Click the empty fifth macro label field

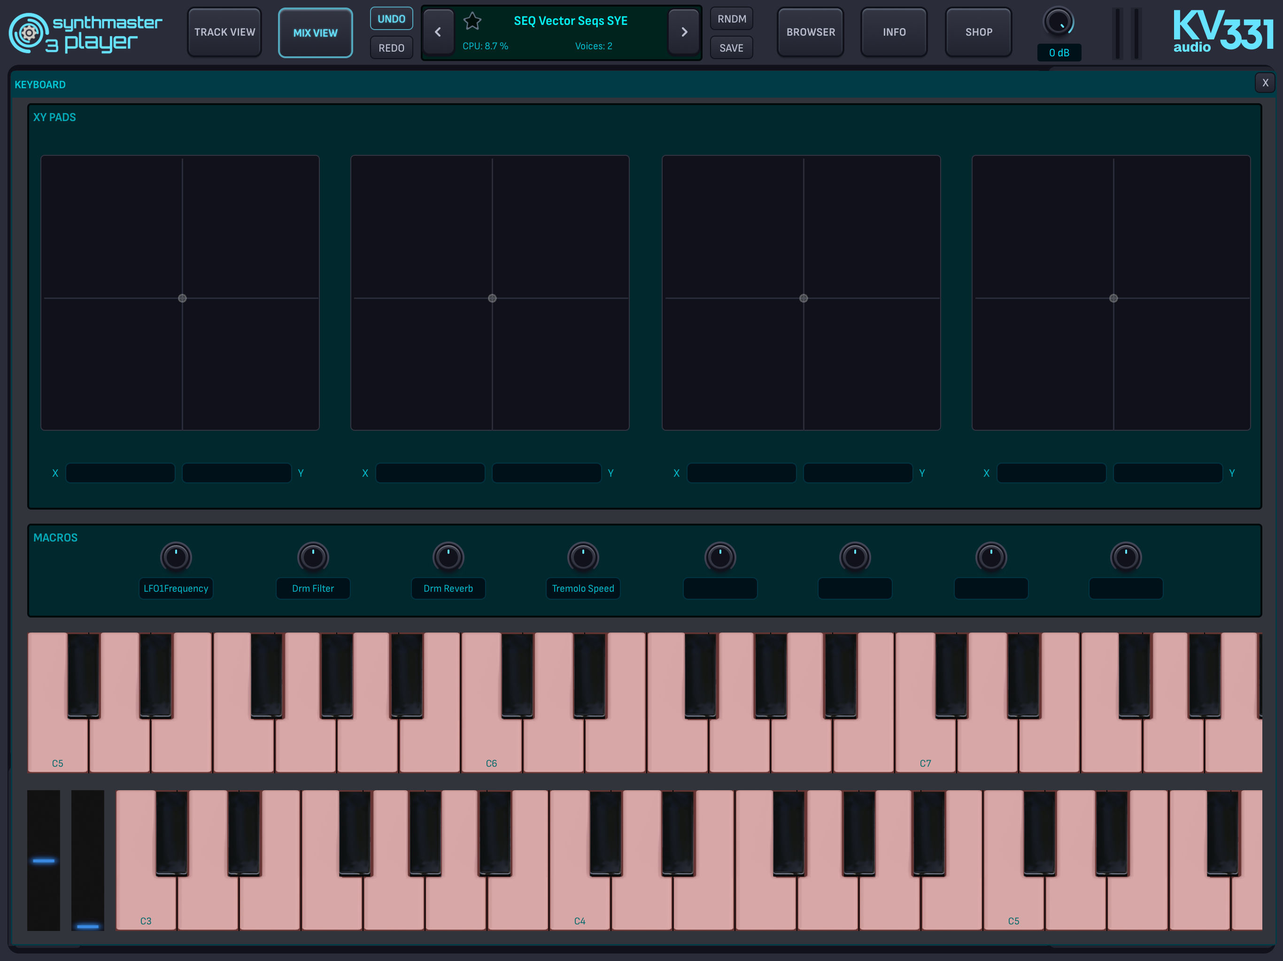click(x=720, y=588)
